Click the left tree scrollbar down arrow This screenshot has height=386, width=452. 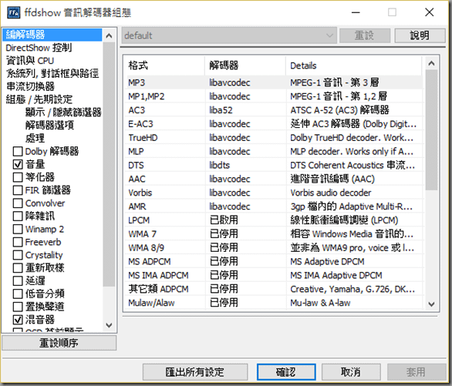tap(109, 325)
